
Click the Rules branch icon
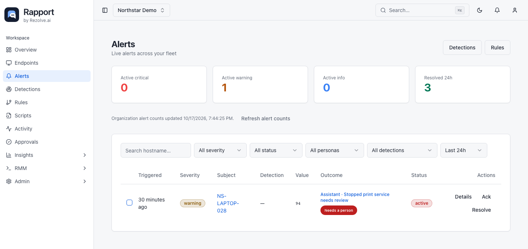[x=9, y=102]
